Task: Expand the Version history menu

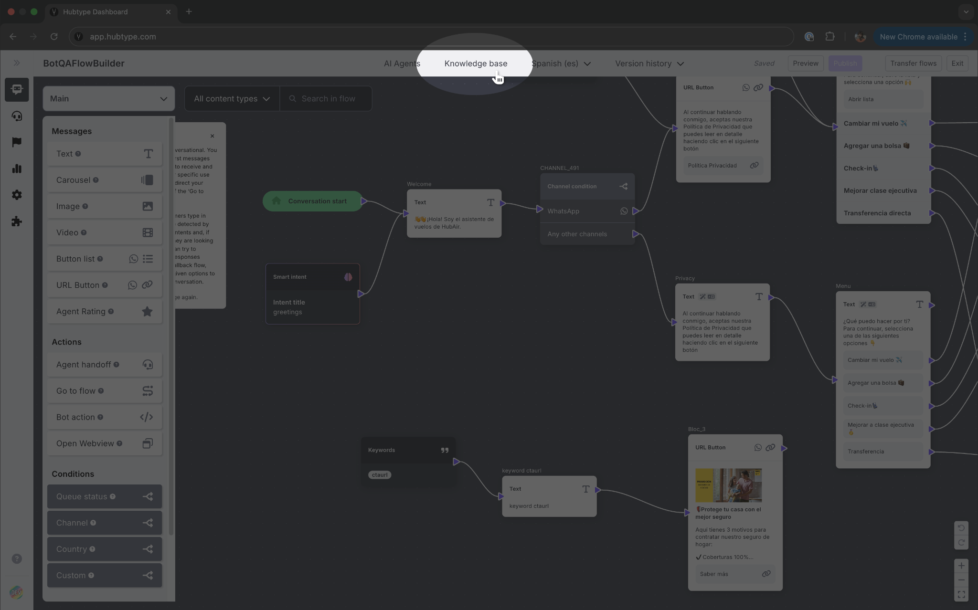Action: [649, 63]
